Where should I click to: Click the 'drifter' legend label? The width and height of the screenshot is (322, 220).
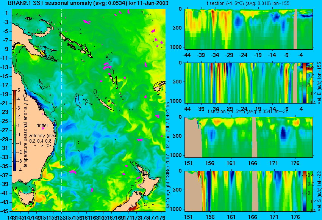coord(42,126)
